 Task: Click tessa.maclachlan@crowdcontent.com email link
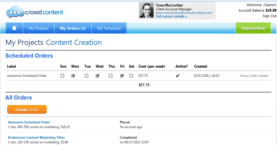(x=184, y=13)
